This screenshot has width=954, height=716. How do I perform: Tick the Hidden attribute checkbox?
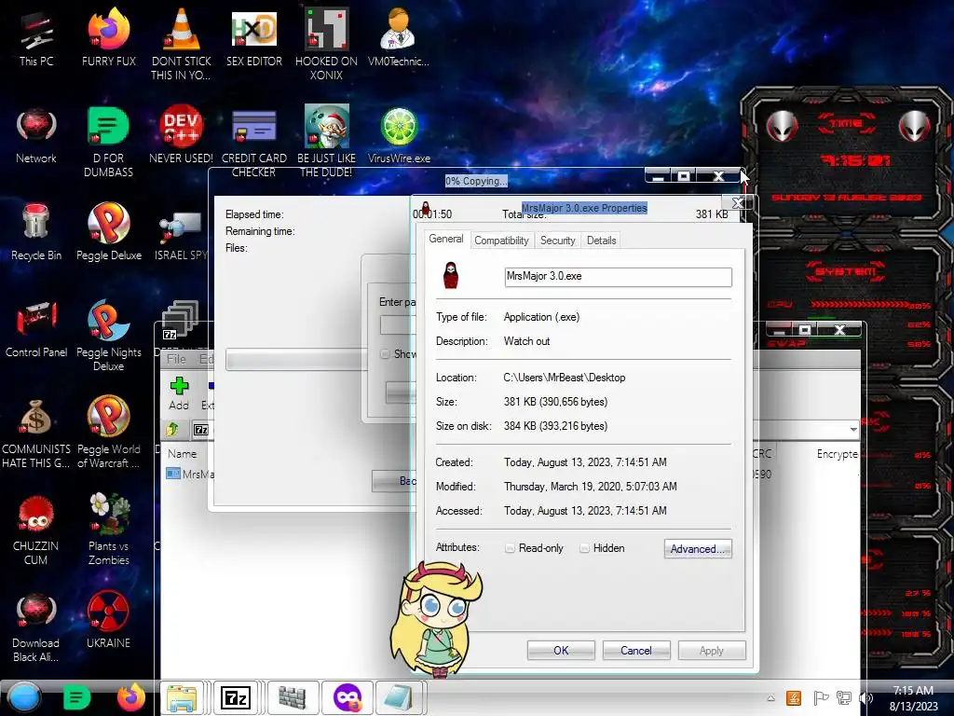point(585,548)
